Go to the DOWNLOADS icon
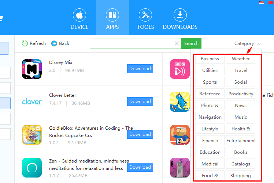Viewport: 274px width, 183px height. pos(180,15)
